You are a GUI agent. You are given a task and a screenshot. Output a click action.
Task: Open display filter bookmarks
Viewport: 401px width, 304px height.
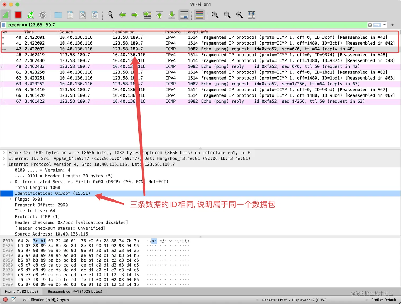[x=3, y=25]
